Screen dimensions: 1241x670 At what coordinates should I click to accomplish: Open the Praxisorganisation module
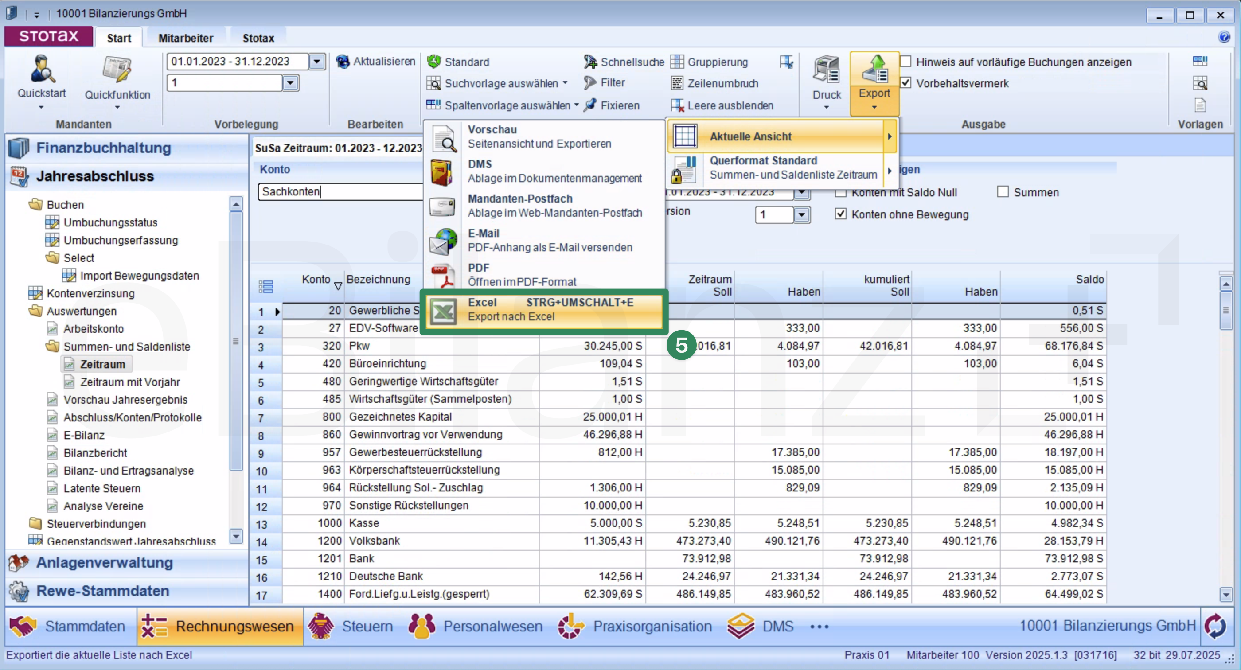click(635, 626)
